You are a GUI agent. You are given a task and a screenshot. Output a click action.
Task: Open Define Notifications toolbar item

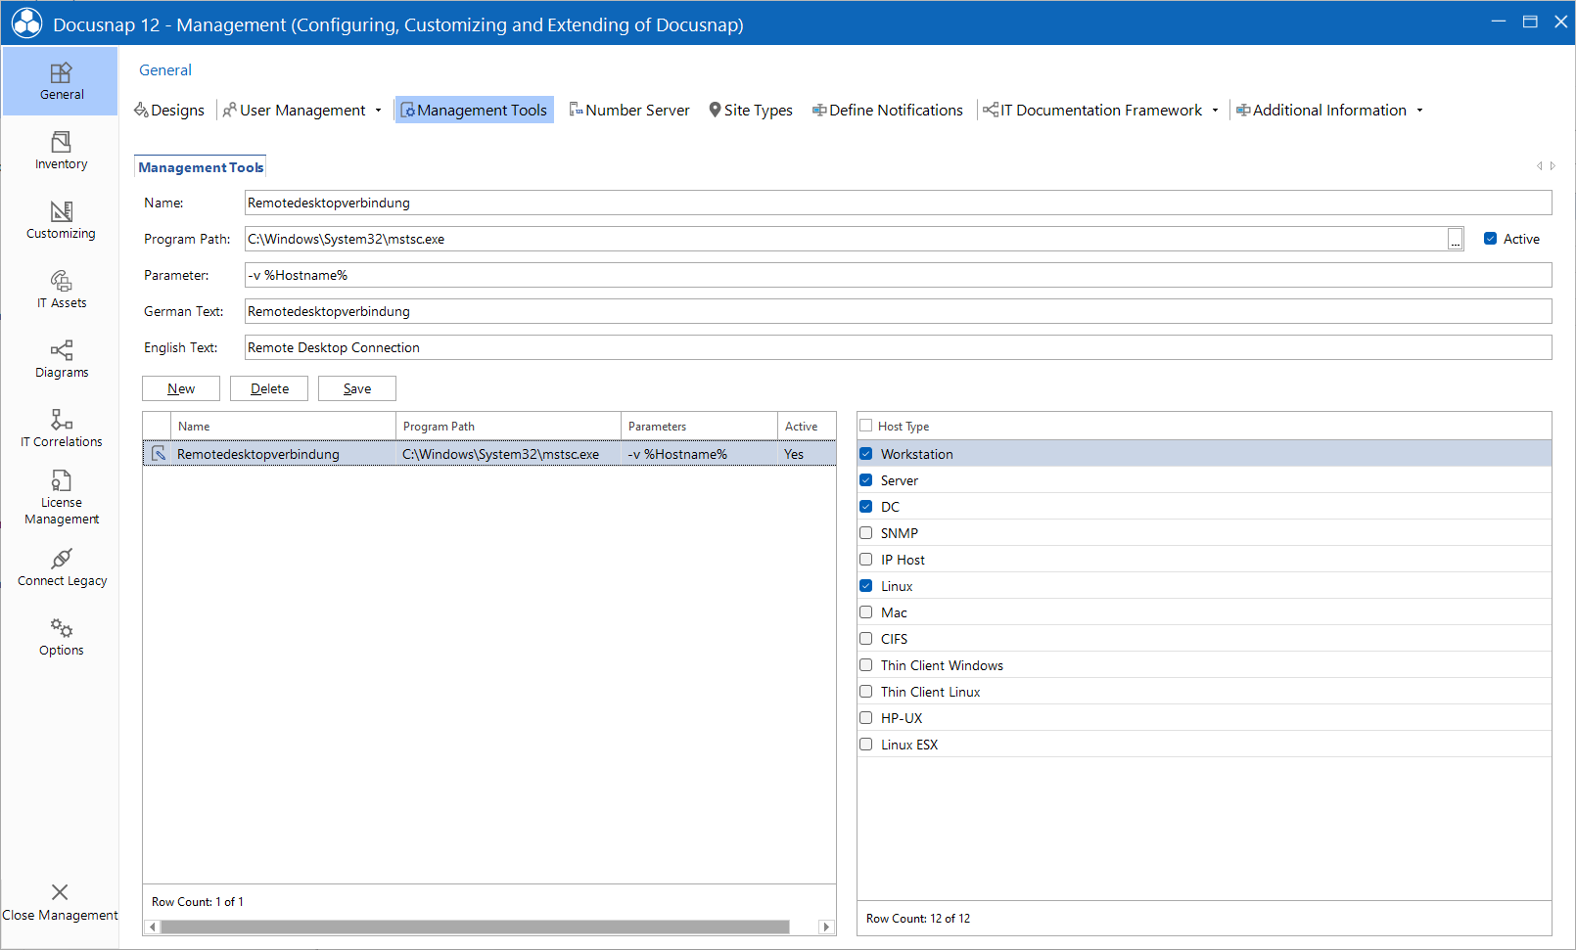[x=888, y=111]
